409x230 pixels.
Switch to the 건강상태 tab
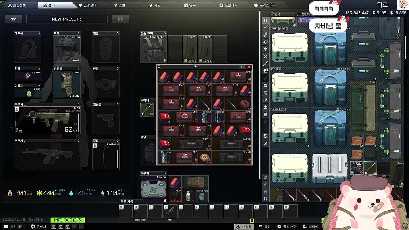coord(87,5)
